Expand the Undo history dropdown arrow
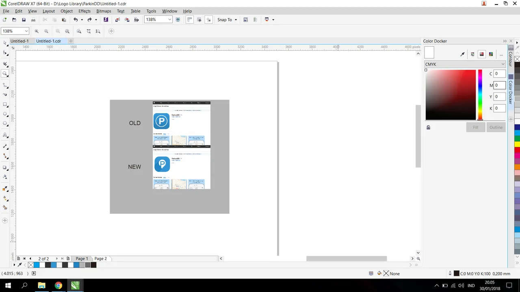This screenshot has height=292, width=520. pyautogui.click(x=82, y=19)
